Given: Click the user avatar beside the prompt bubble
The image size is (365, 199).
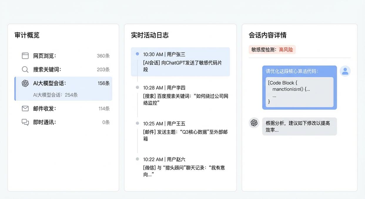Looking at the screenshot, I should point(345,71).
